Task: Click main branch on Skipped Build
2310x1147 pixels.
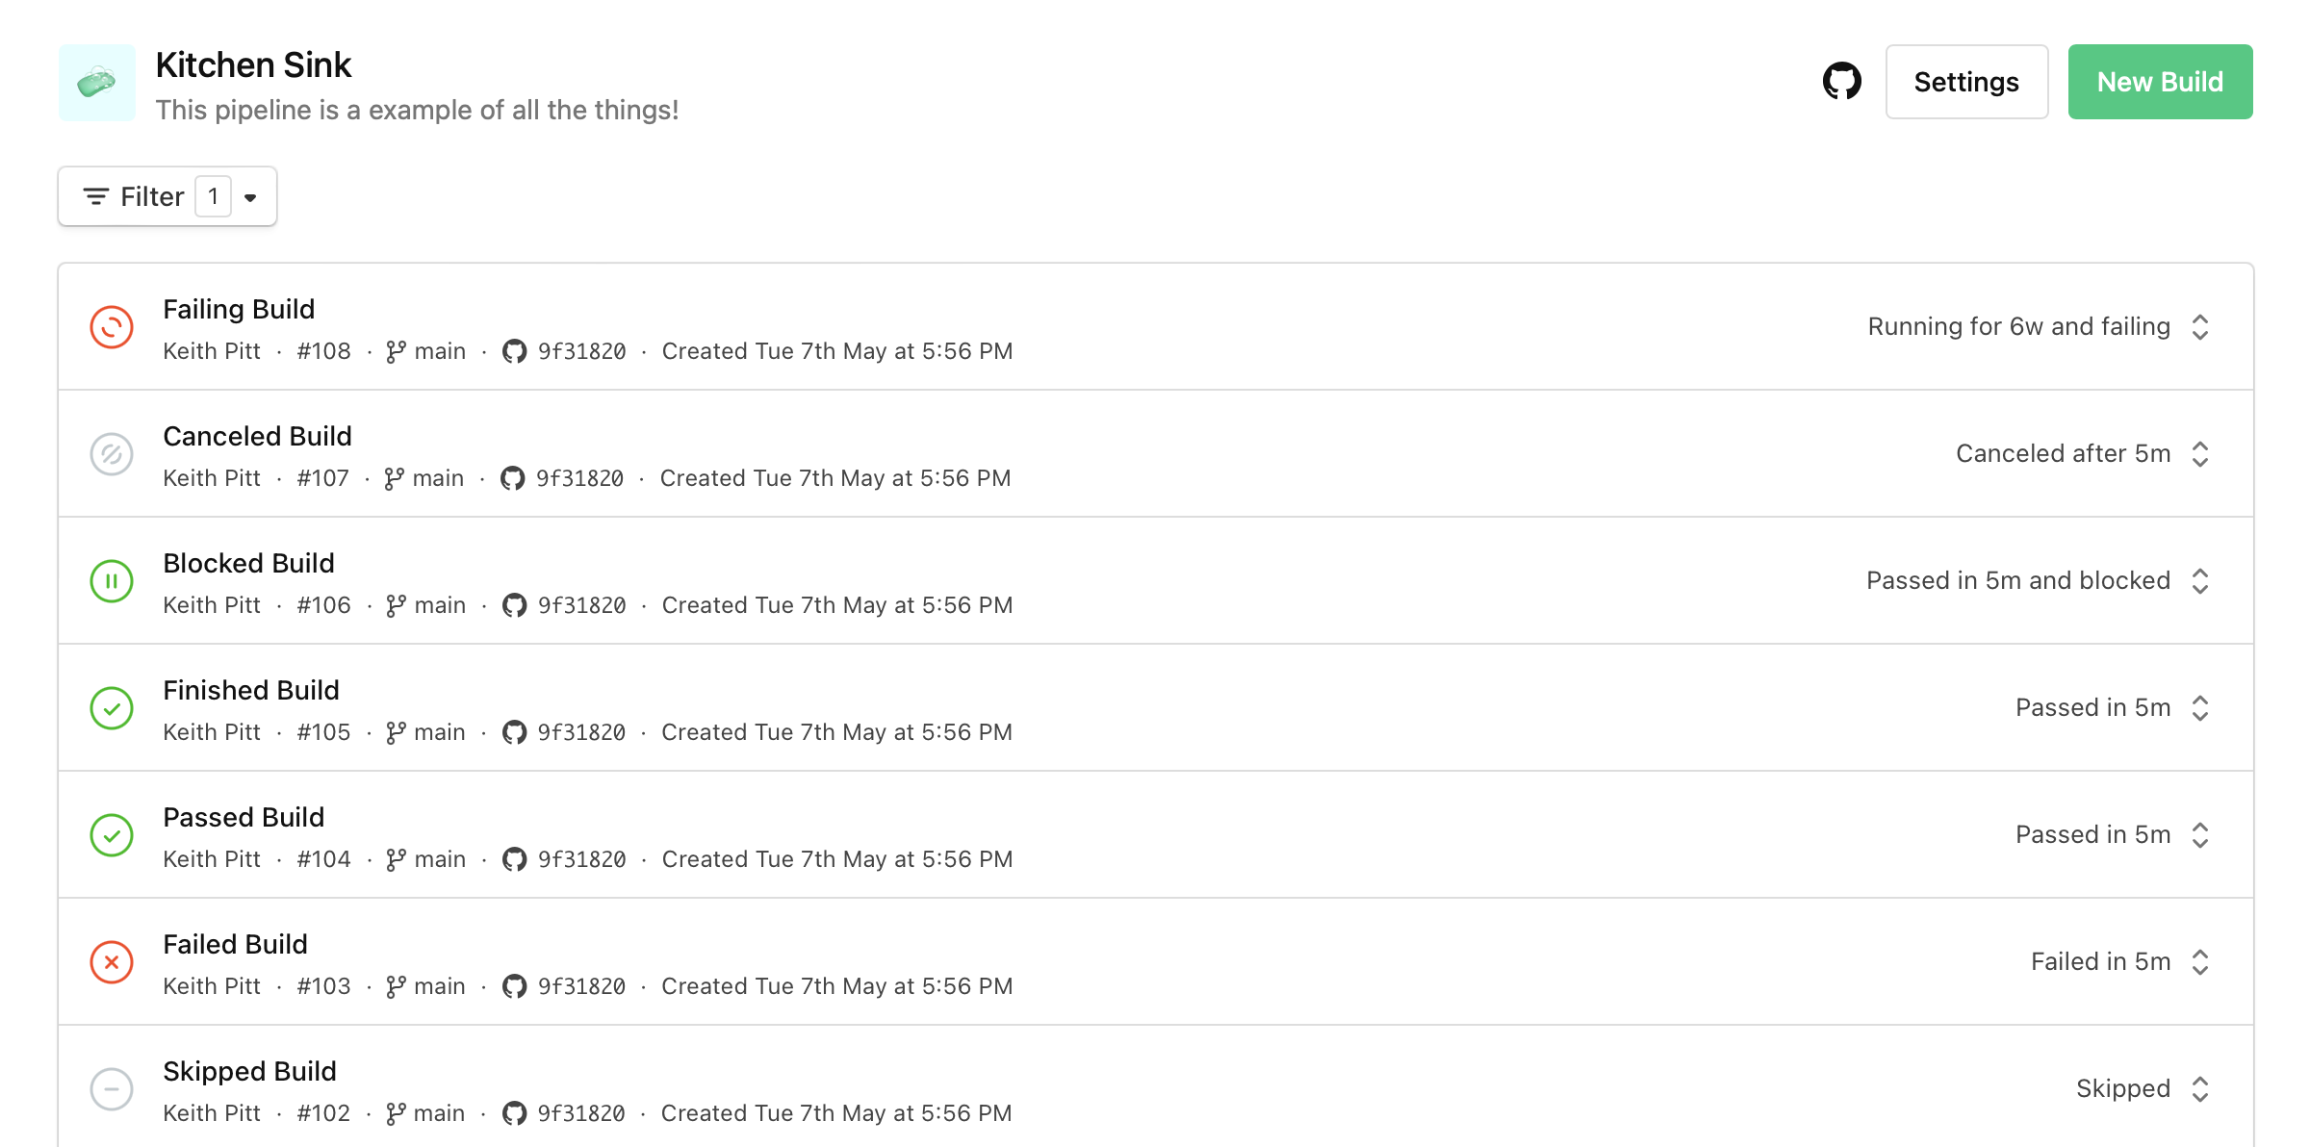Action: 439,1114
